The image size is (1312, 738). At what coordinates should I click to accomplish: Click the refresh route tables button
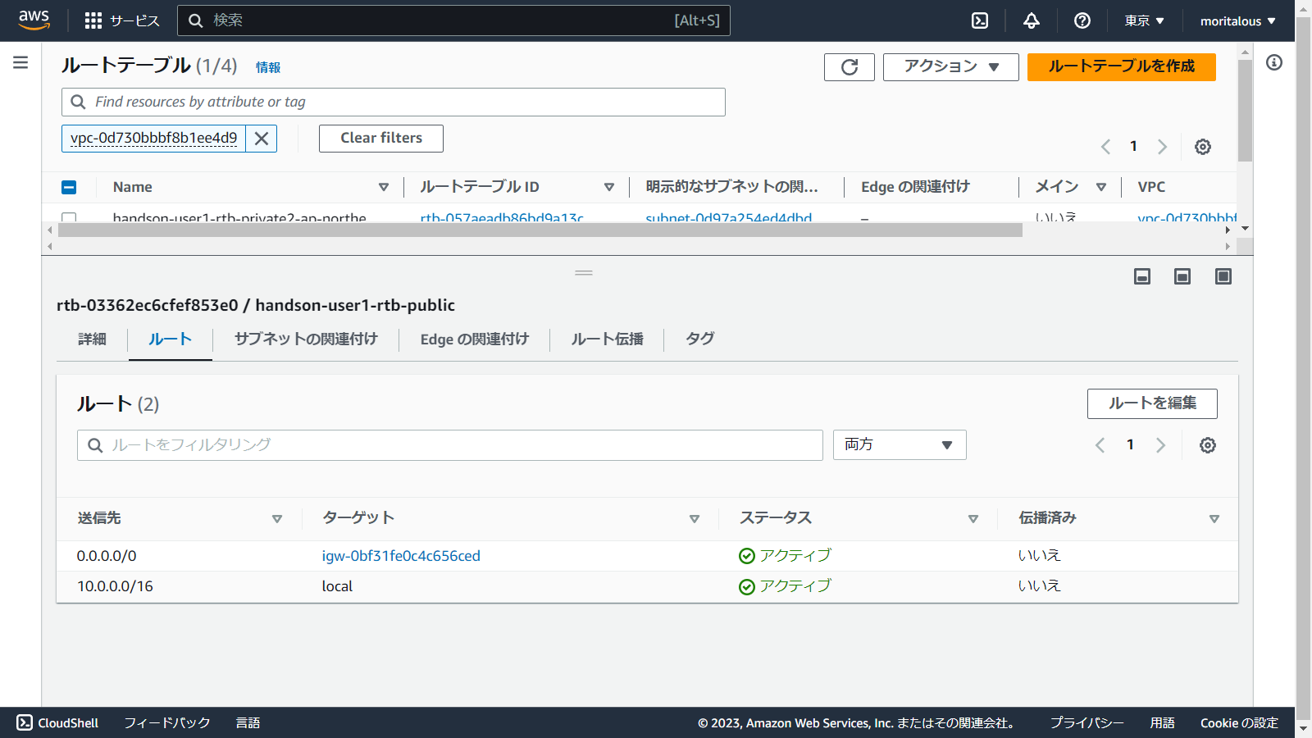pyautogui.click(x=849, y=67)
